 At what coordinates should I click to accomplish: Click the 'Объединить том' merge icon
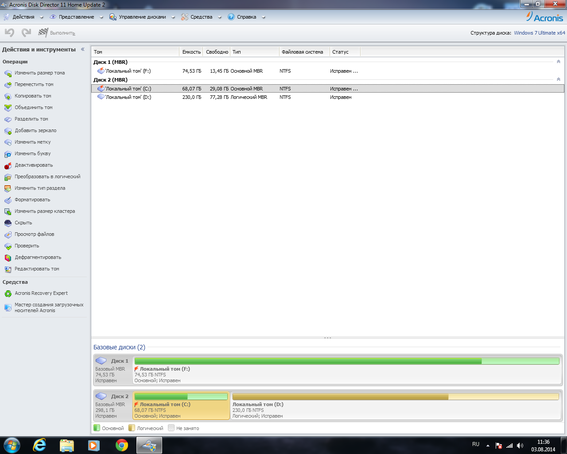point(8,108)
